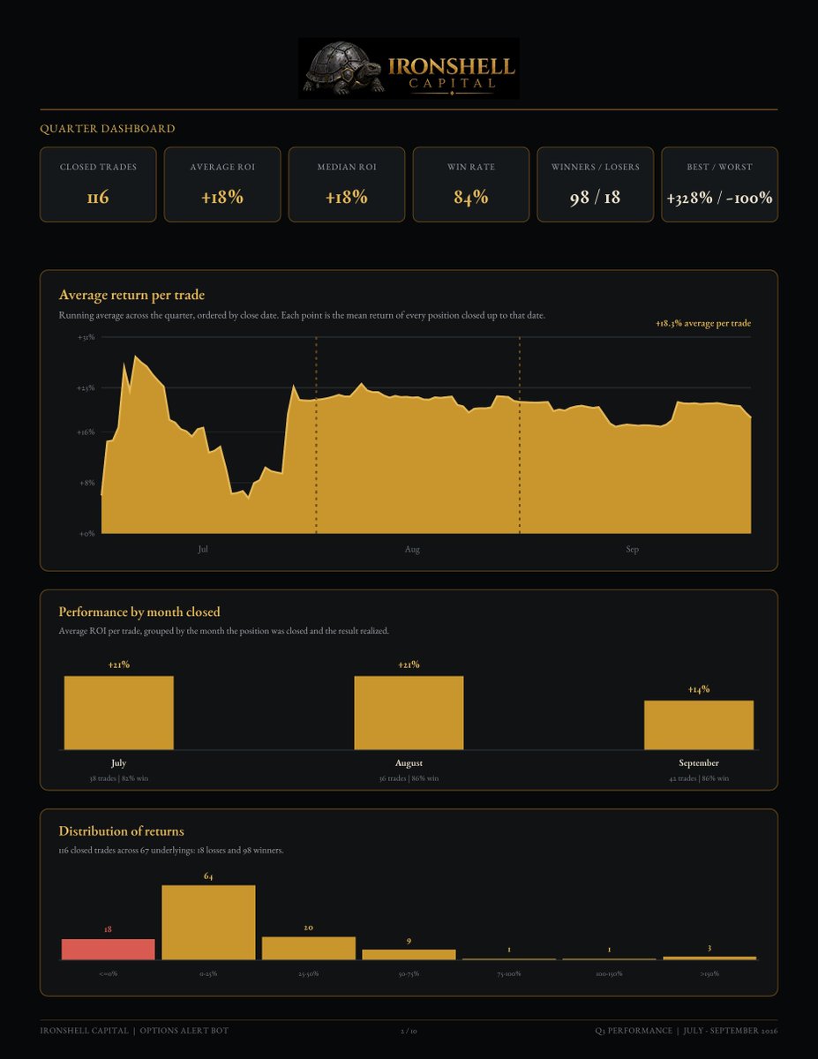Select the Closed Trades card showing 116
This screenshot has height=1059, width=818.
tap(98, 184)
